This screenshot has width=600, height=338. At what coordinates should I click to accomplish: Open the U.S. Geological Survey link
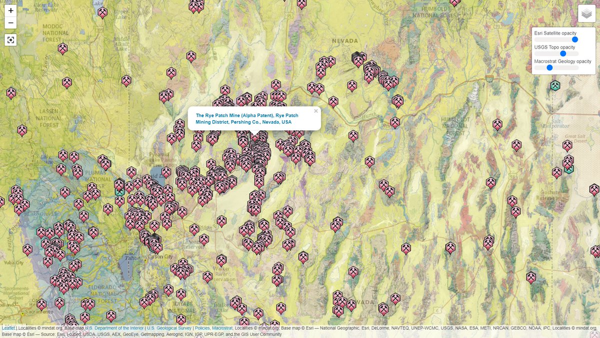coord(169,328)
